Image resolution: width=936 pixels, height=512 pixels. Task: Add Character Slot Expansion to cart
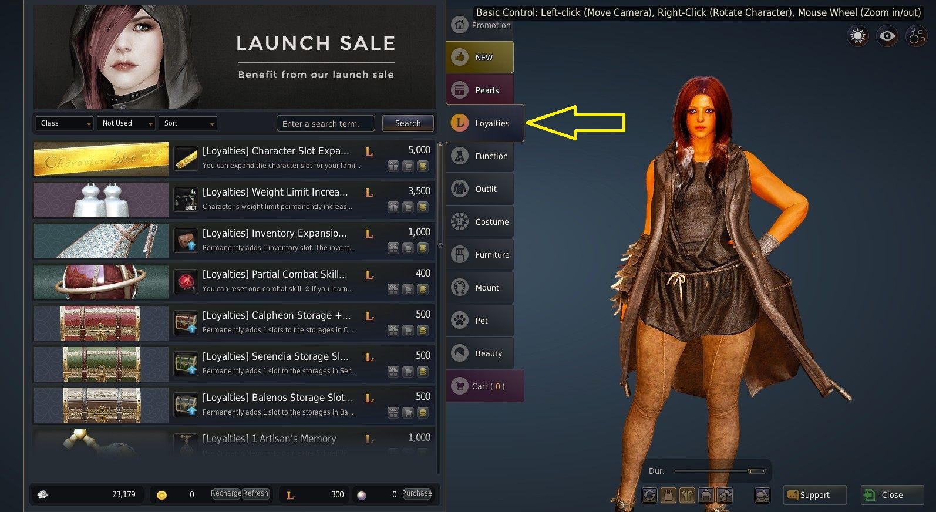click(x=408, y=166)
